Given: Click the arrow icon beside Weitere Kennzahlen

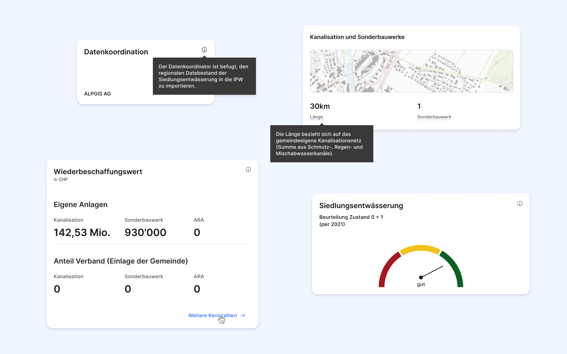Looking at the screenshot, I should click(x=243, y=315).
